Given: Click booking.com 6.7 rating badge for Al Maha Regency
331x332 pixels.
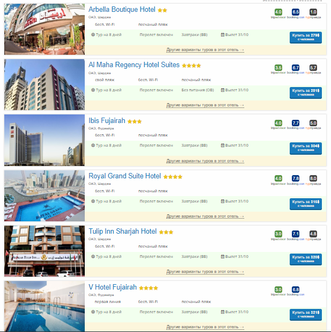Looking at the screenshot, I should [x=296, y=68].
